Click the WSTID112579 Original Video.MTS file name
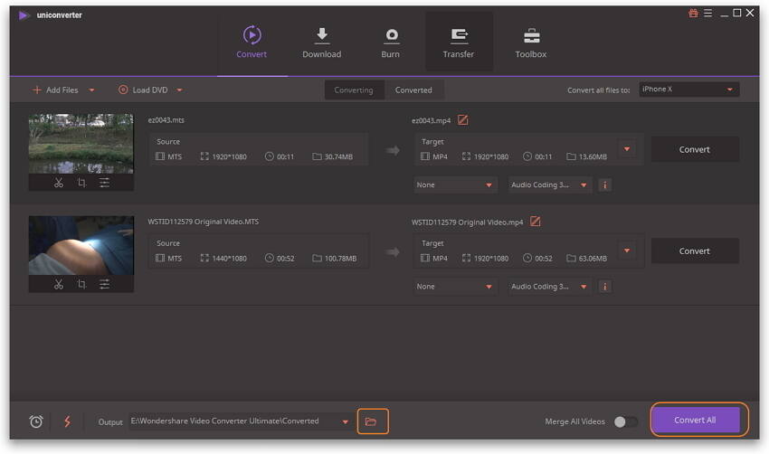The width and height of the screenshot is (769, 454). pos(203,222)
